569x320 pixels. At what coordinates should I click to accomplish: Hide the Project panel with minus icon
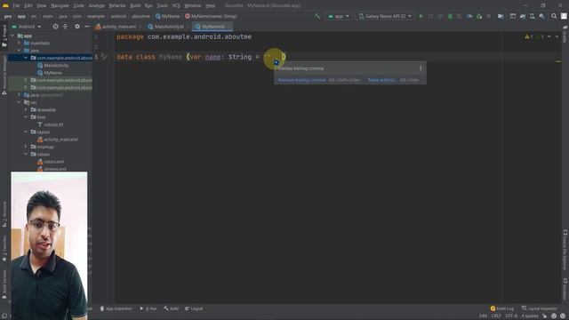(x=87, y=27)
